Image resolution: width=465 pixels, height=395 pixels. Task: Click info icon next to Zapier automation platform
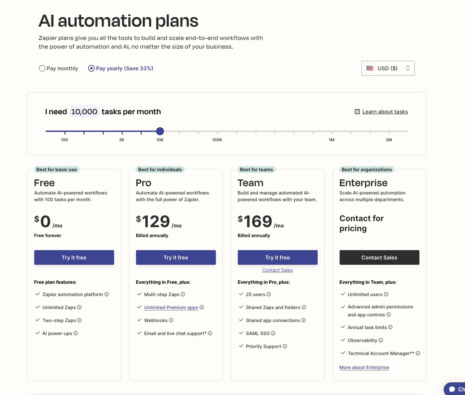tap(106, 294)
